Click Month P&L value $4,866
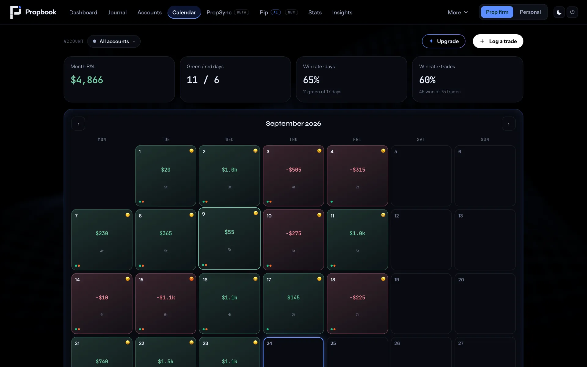Image resolution: width=587 pixels, height=367 pixels. [x=87, y=80]
